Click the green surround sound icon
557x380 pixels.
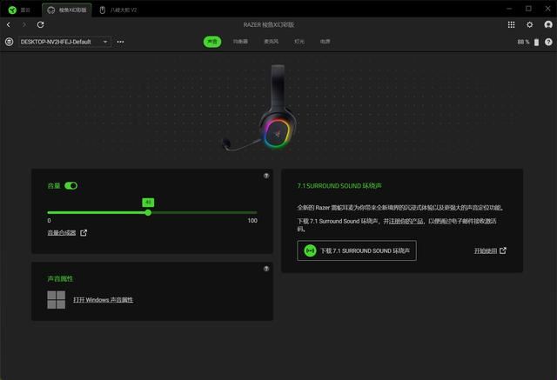310,250
